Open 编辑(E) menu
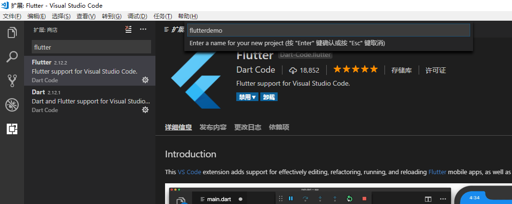Screen dimensions: 512x204 pyautogui.click(x=37, y=16)
